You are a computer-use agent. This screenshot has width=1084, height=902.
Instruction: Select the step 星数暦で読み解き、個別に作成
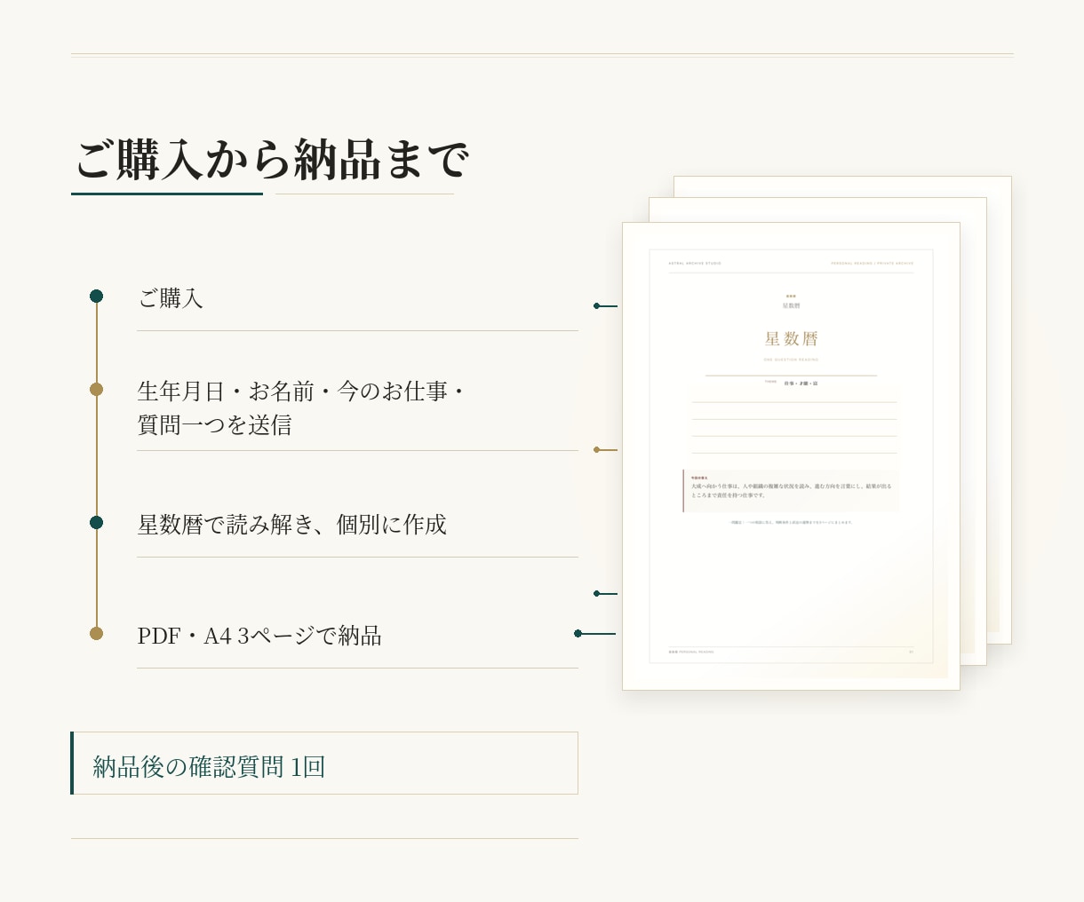(292, 525)
